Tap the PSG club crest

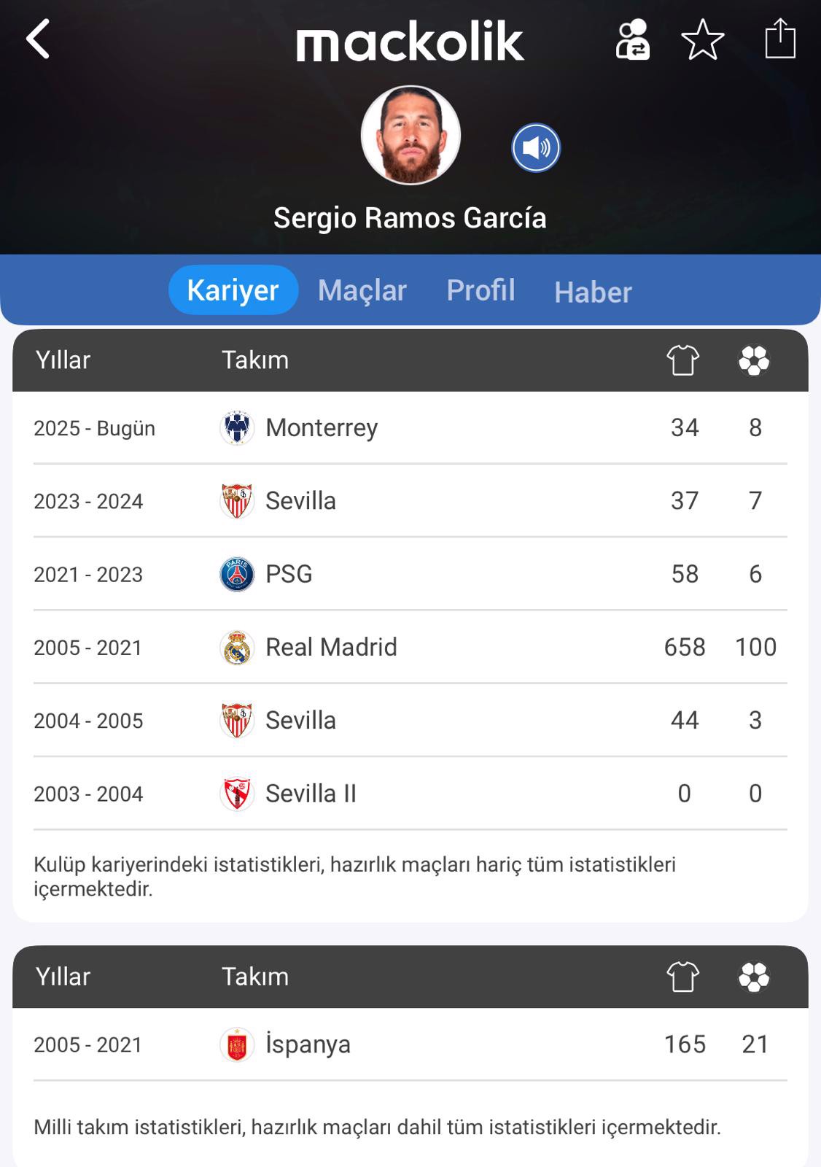point(237,575)
